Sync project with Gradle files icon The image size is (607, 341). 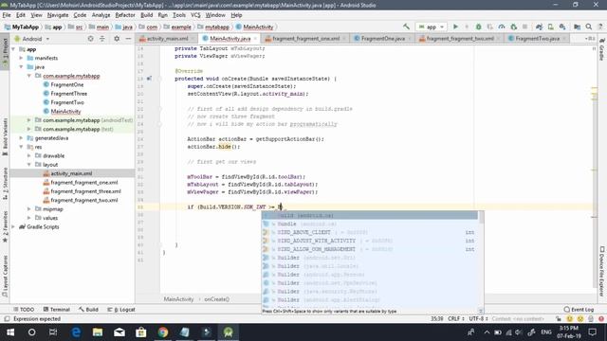point(539,27)
